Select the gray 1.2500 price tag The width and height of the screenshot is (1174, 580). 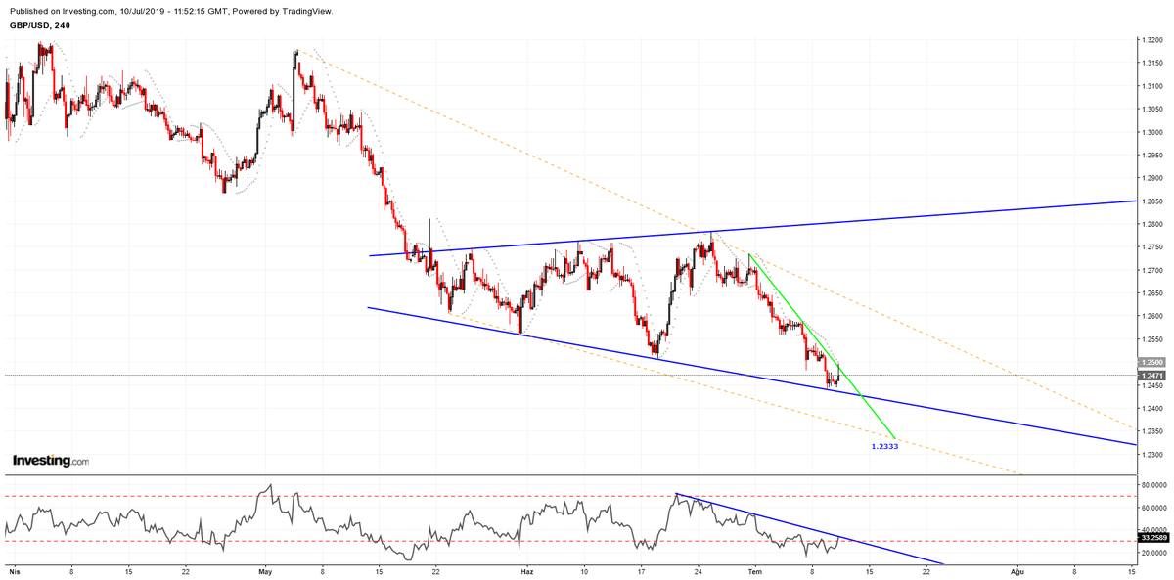pyautogui.click(x=1152, y=362)
